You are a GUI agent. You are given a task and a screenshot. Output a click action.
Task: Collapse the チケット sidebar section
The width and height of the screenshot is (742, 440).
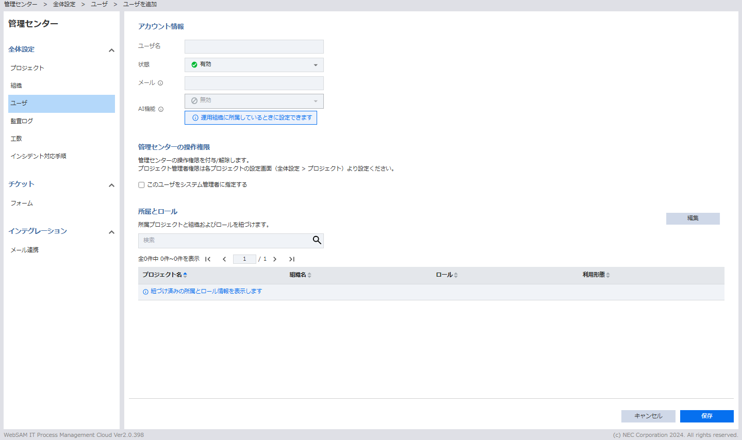[111, 185]
